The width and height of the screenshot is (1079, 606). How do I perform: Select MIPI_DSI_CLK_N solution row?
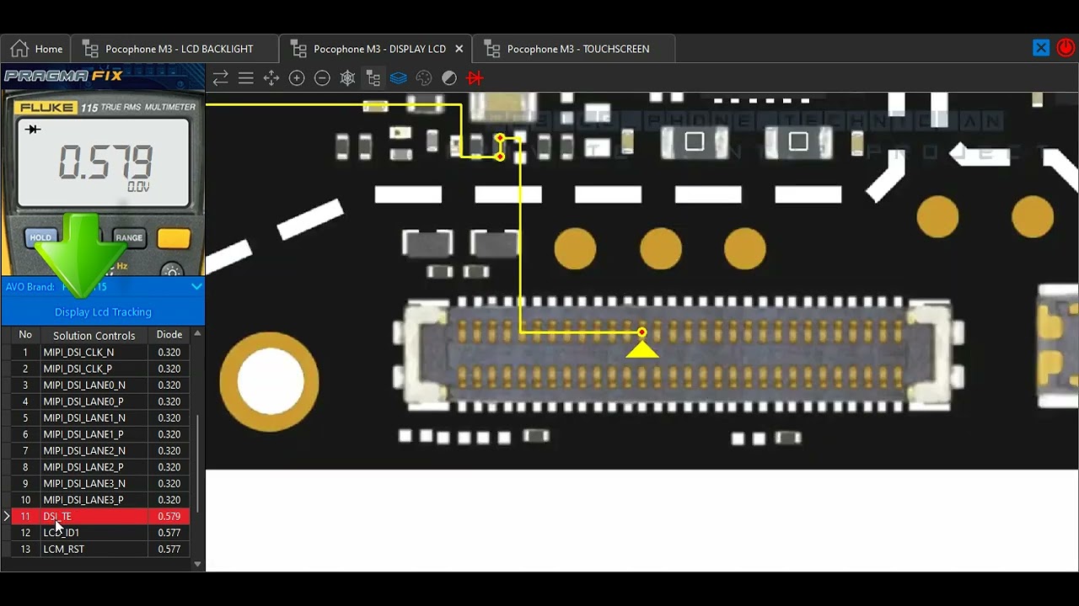[100, 352]
